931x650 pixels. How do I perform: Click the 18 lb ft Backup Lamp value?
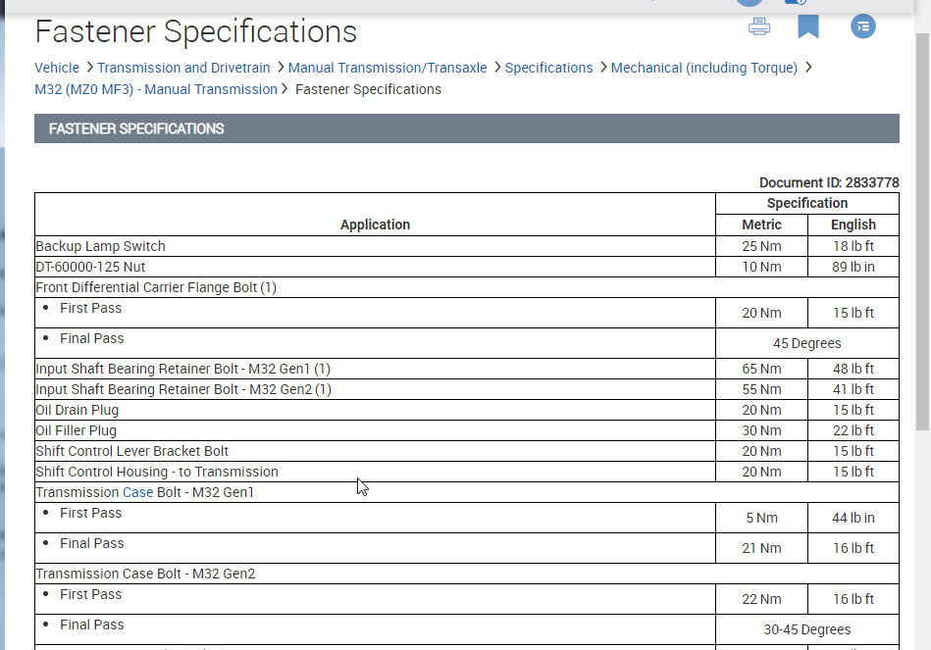[x=853, y=246]
